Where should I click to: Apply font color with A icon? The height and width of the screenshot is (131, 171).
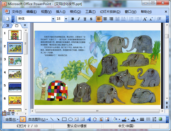click(133, 119)
